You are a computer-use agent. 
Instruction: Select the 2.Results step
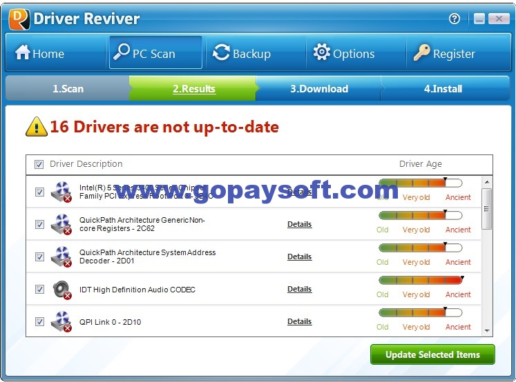pyautogui.click(x=193, y=88)
